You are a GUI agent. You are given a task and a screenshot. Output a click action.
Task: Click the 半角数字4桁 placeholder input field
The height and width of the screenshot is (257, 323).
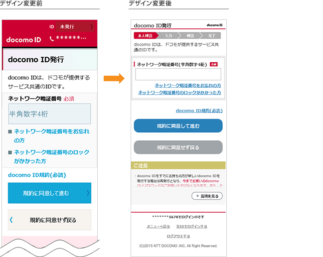pyautogui.click(x=49, y=114)
